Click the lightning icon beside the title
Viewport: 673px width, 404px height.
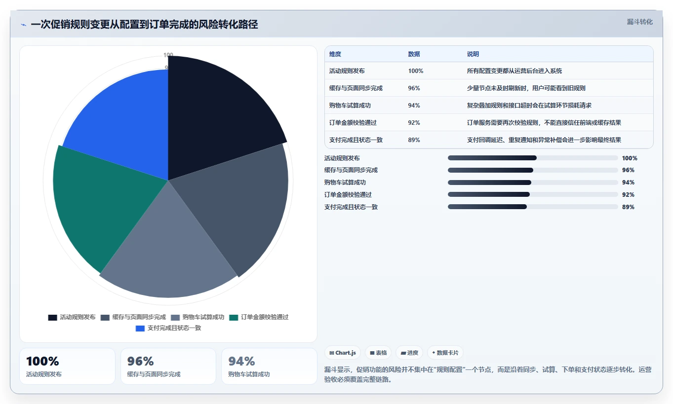pyautogui.click(x=24, y=25)
